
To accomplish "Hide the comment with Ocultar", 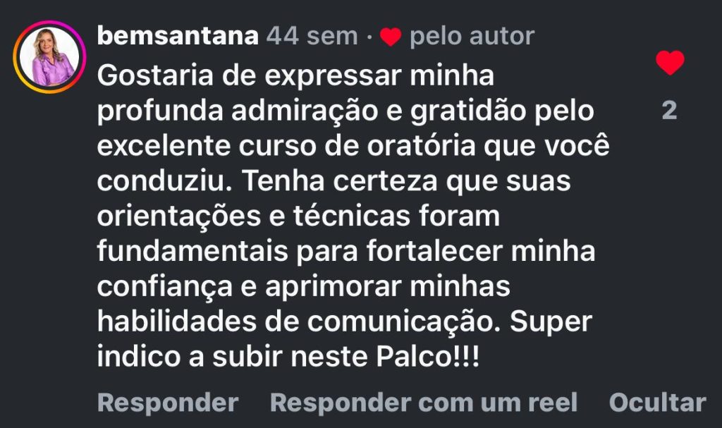I will [x=657, y=403].
